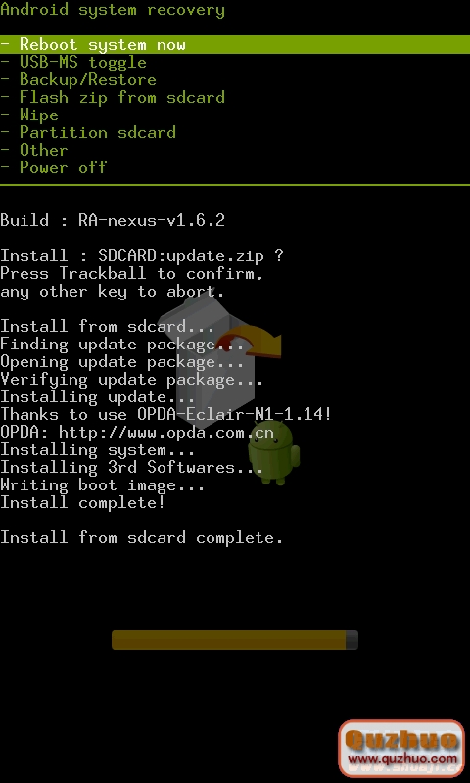Click the green Android robot icon

[x=274, y=452]
